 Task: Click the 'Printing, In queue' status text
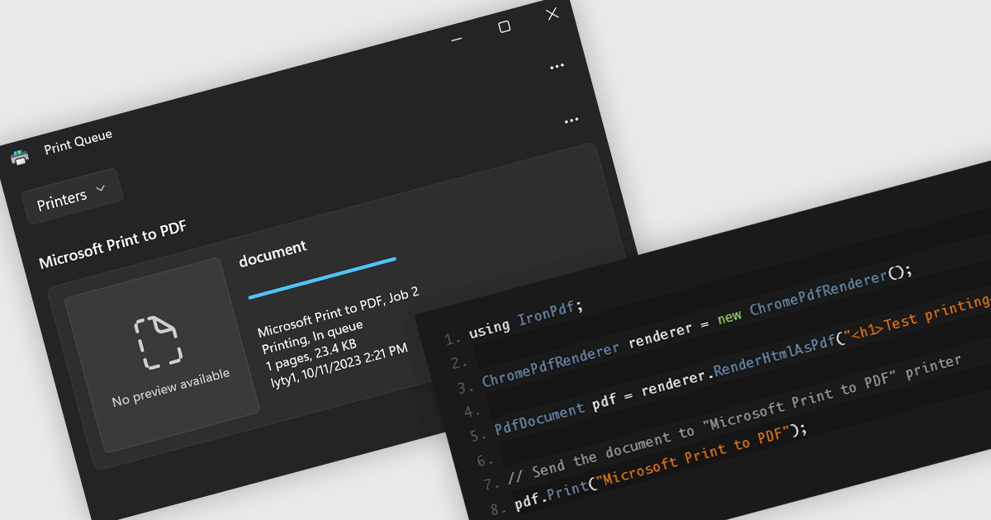click(x=313, y=335)
